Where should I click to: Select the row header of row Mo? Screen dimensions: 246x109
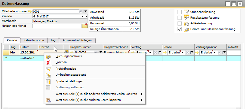6,53
